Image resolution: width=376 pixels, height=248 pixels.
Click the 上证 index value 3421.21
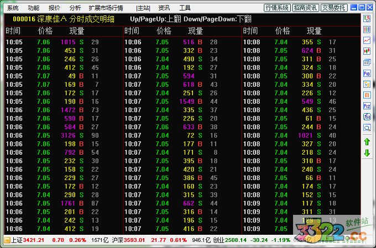(x=34, y=240)
